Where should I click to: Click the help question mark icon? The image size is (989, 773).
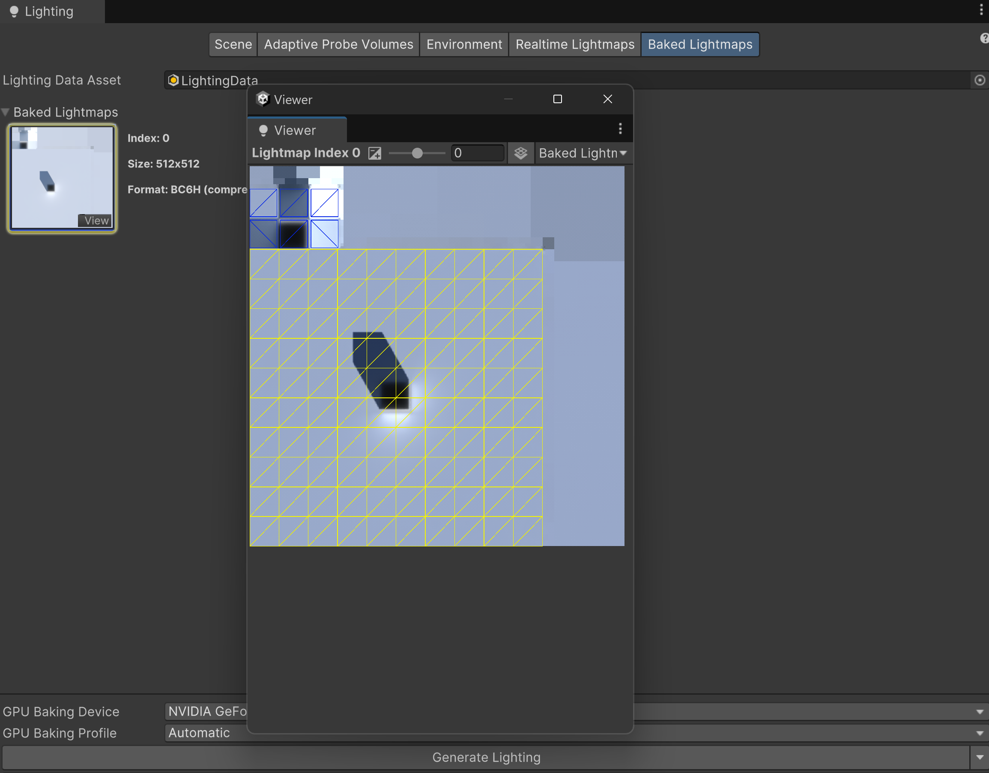coord(983,39)
